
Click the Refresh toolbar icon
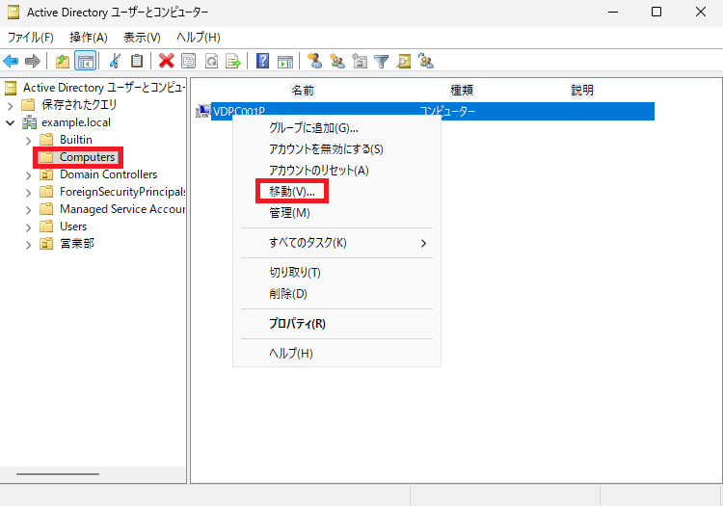(211, 61)
